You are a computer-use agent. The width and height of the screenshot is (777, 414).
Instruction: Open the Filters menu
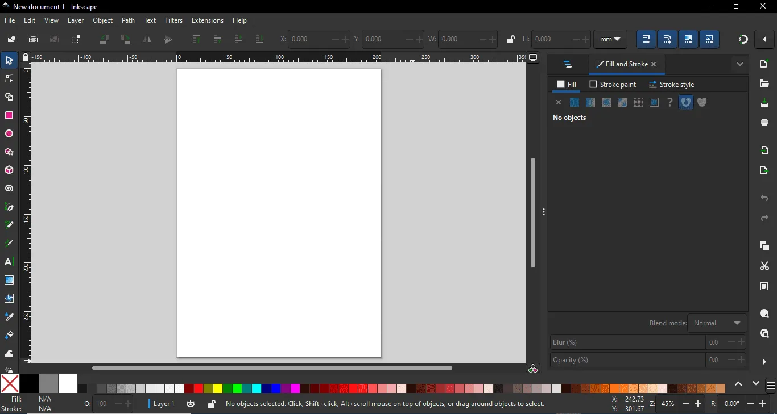[x=174, y=20]
